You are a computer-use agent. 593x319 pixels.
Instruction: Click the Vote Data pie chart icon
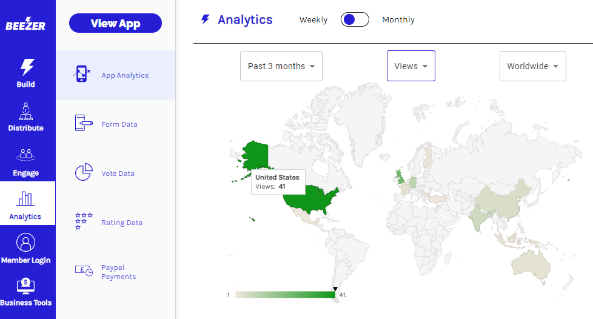click(x=84, y=172)
